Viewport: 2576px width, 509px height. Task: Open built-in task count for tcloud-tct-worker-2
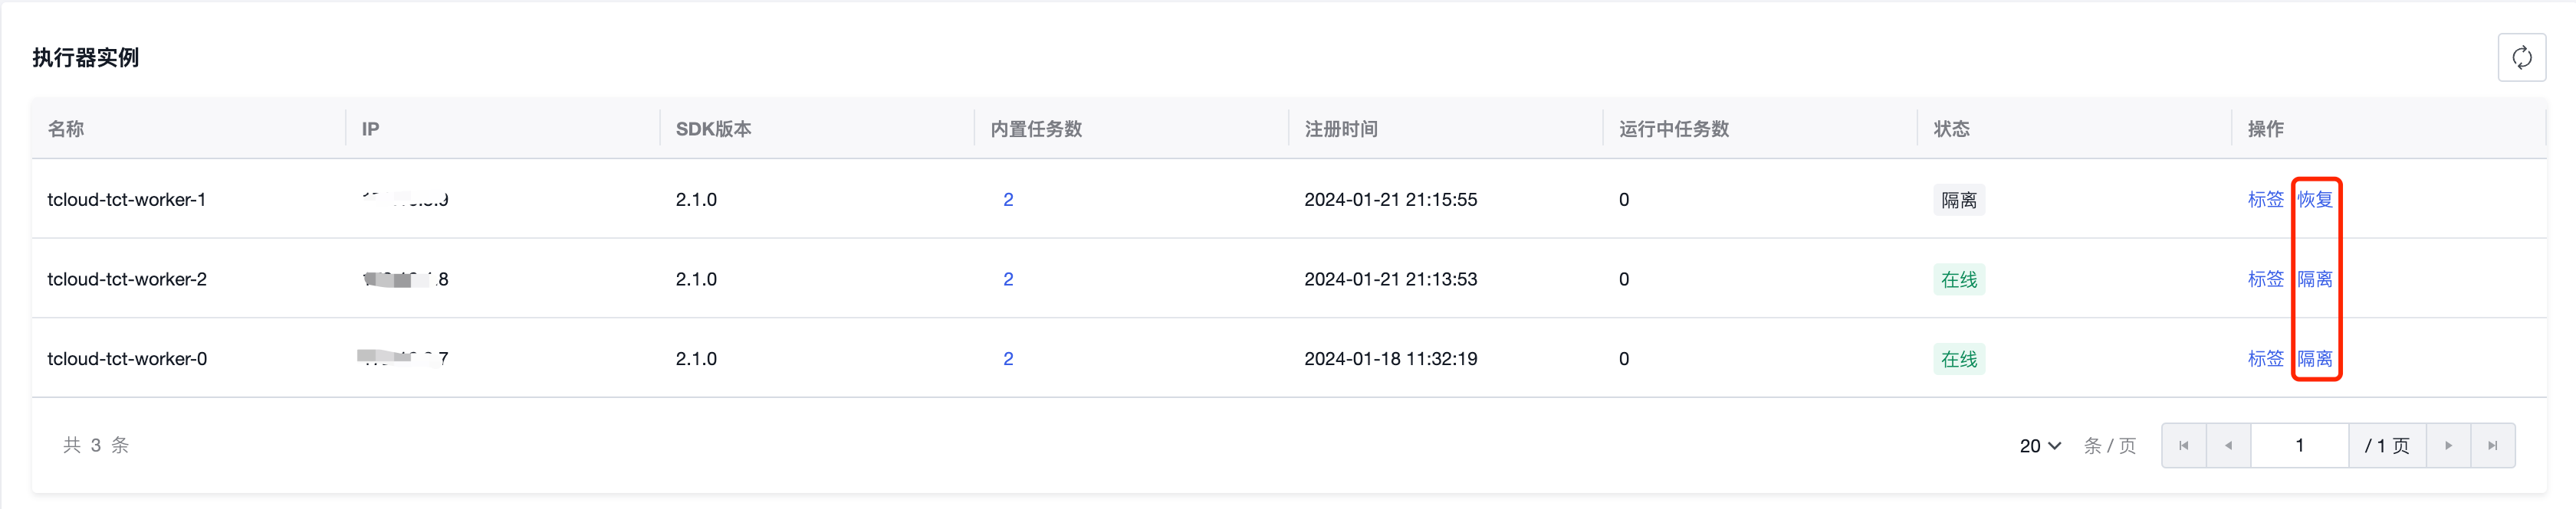click(x=1008, y=279)
